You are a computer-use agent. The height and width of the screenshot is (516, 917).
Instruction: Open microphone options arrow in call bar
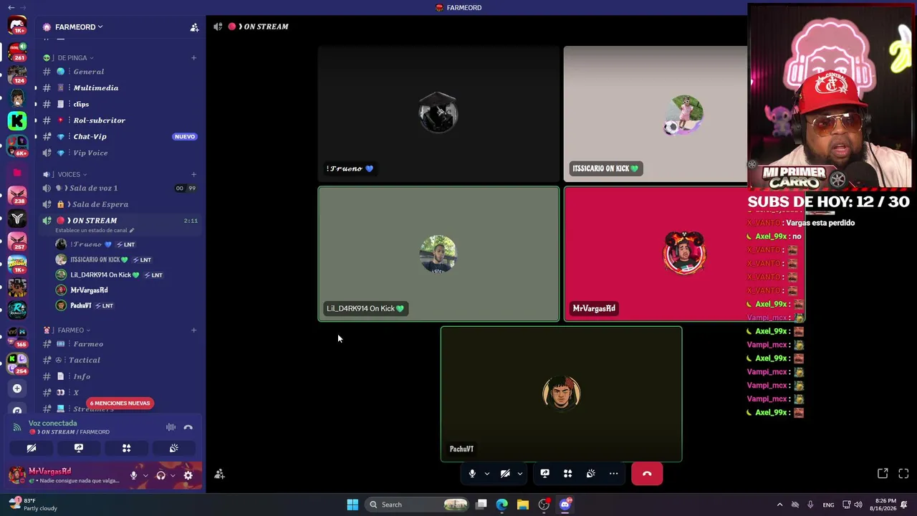[x=487, y=474]
